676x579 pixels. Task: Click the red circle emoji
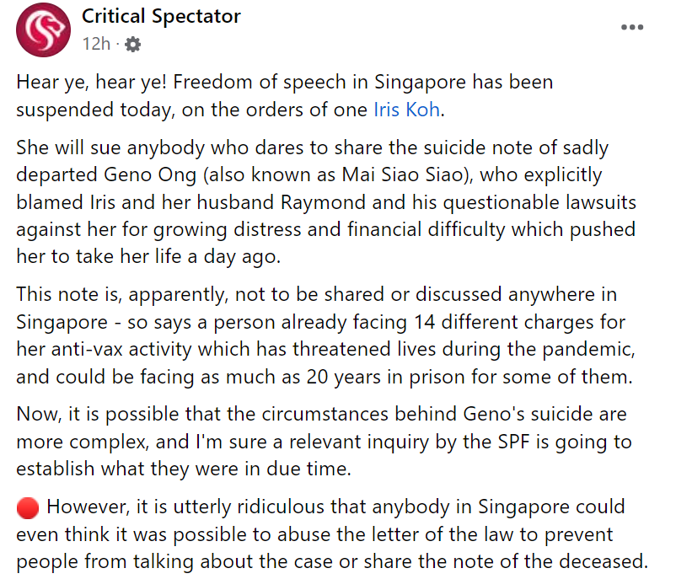point(28,507)
